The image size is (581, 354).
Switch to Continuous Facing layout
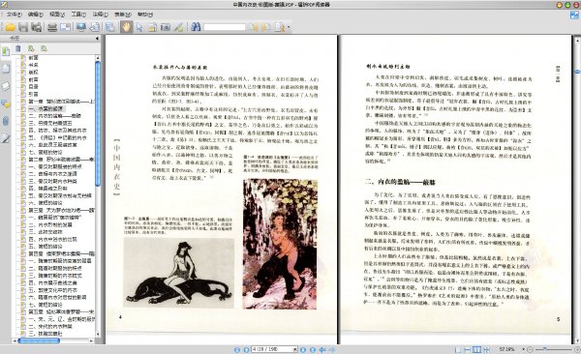(x=486, y=349)
